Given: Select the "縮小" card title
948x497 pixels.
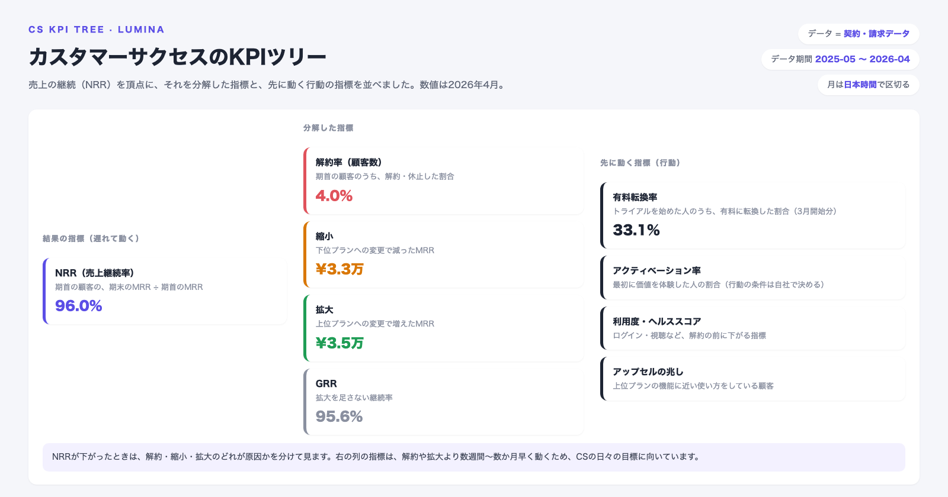Looking at the screenshot, I should pos(325,236).
